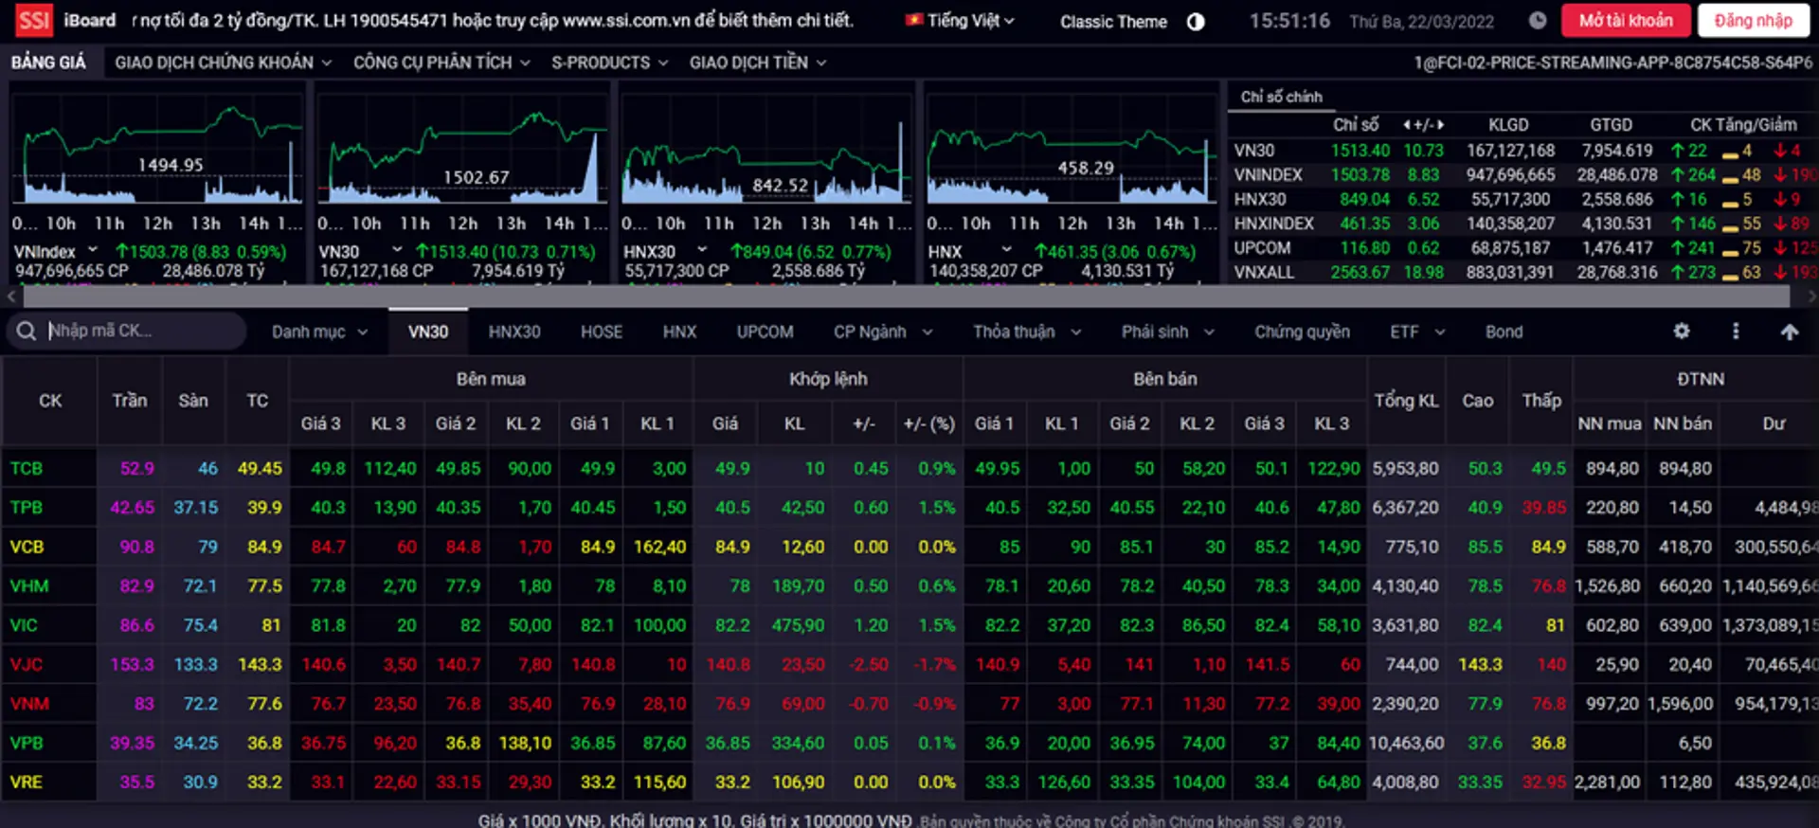Click the +/- (%) column header
The height and width of the screenshot is (828, 1819).
click(x=928, y=423)
